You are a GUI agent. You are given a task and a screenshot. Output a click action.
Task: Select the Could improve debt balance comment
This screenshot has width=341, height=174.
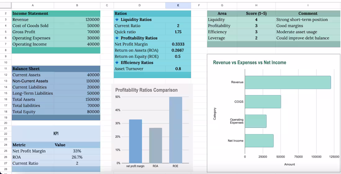coord(308,38)
